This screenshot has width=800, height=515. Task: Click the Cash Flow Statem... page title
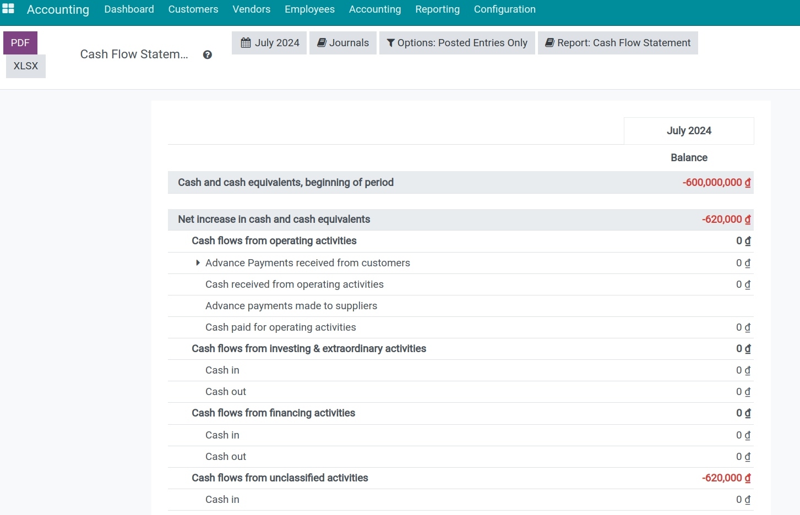[x=134, y=54]
